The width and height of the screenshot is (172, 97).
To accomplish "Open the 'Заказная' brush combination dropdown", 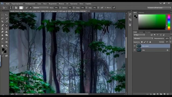I will [41, 8].
